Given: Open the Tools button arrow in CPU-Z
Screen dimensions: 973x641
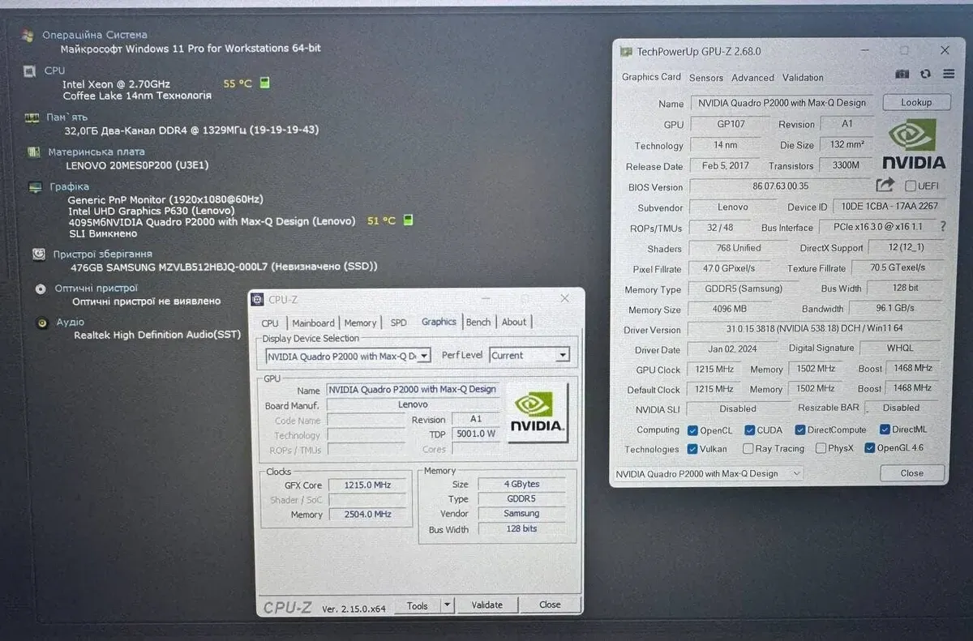Looking at the screenshot, I should point(447,605).
